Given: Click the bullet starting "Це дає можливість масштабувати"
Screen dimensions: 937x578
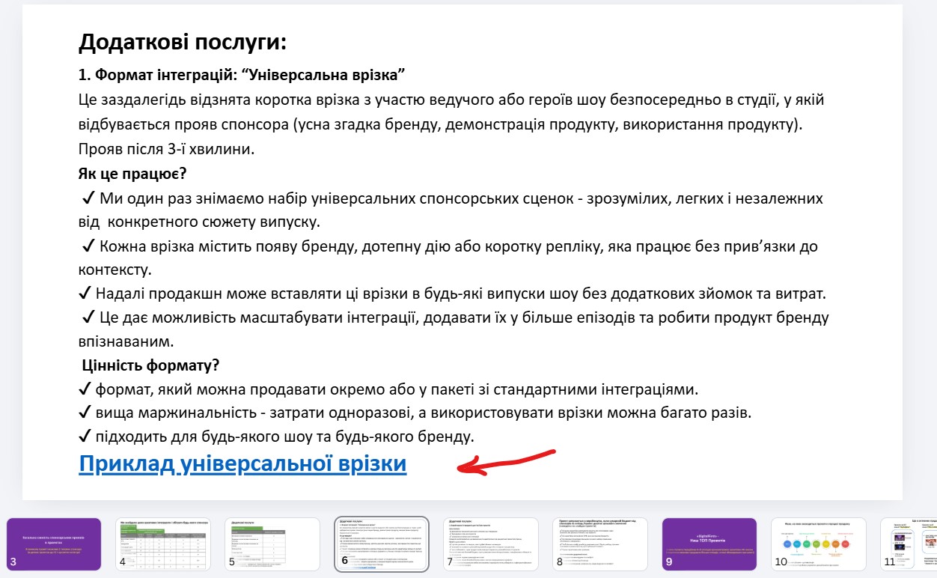Looking at the screenshot, I should click(454, 329).
